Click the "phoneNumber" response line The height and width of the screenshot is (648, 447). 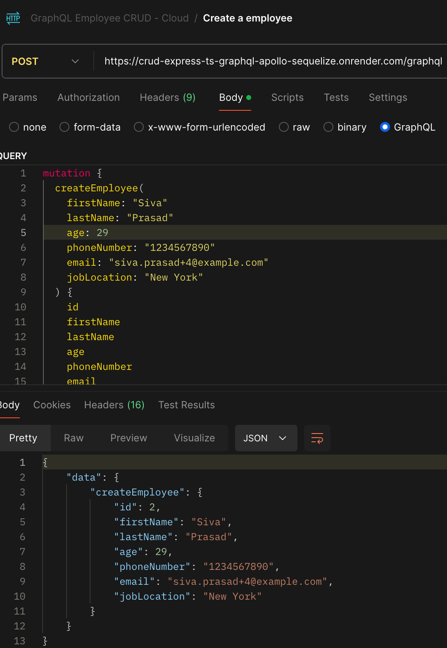point(197,567)
